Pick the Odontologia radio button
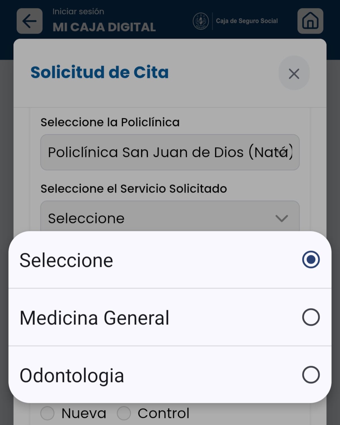340x425 pixels. coord(311,375)
